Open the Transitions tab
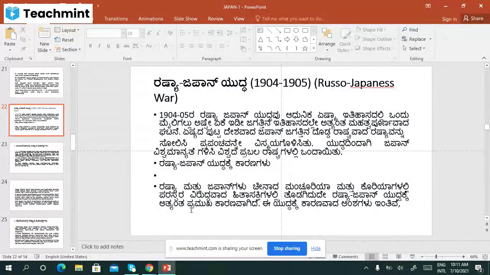Screen dimensions: 490x275 pos(116,19)
